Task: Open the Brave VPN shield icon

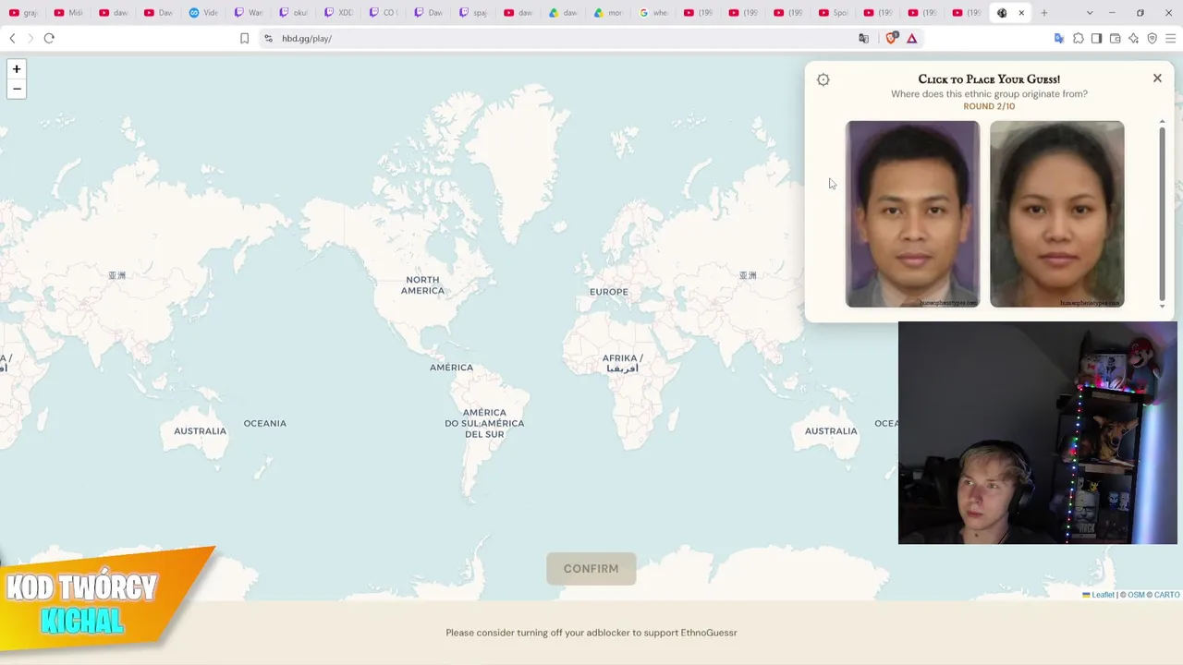Action: [x=1153, y=38]
